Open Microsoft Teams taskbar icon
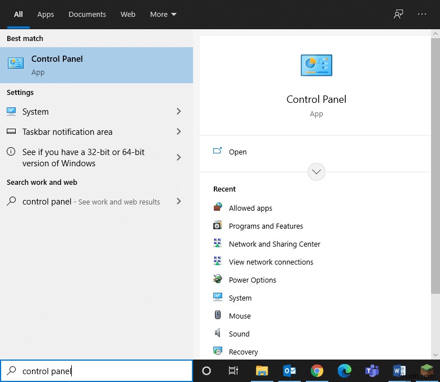Viewport: 440px width, 382px height. pyautogui.click(x=372, y=371)
